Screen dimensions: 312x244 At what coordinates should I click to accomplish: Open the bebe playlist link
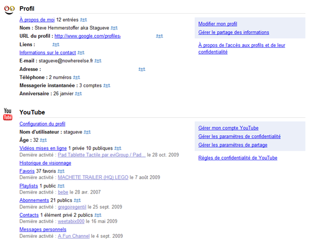63,192
